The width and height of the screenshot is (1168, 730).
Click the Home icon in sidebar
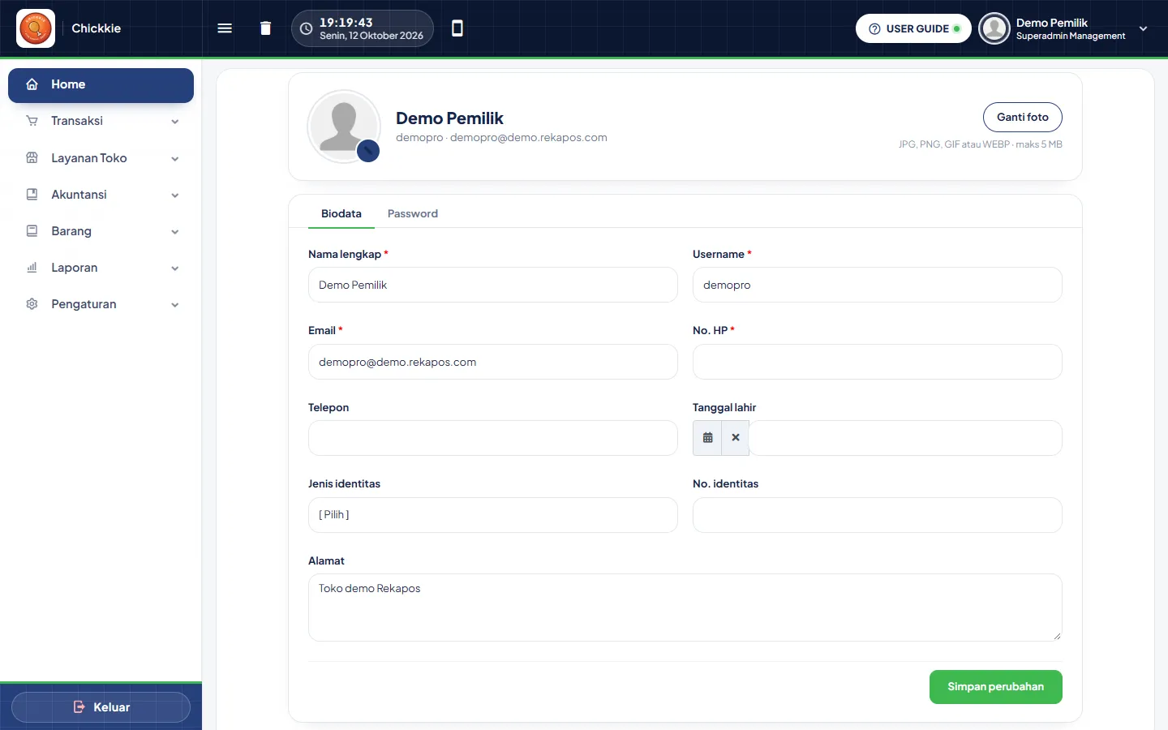32,84
